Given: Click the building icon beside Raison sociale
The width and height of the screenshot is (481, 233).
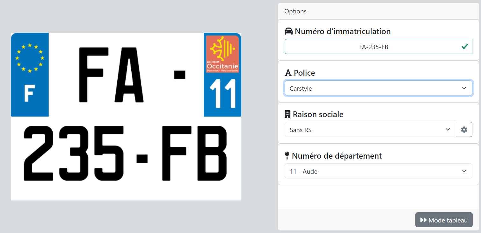Looking at the screenshot, I should (x=288, y=114).
